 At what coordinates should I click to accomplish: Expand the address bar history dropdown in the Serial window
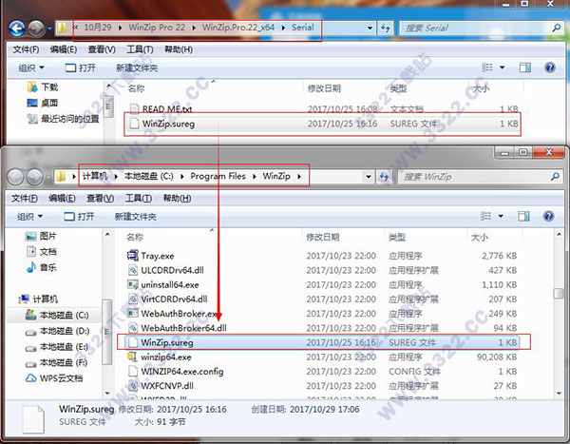[x=370, y=28]
